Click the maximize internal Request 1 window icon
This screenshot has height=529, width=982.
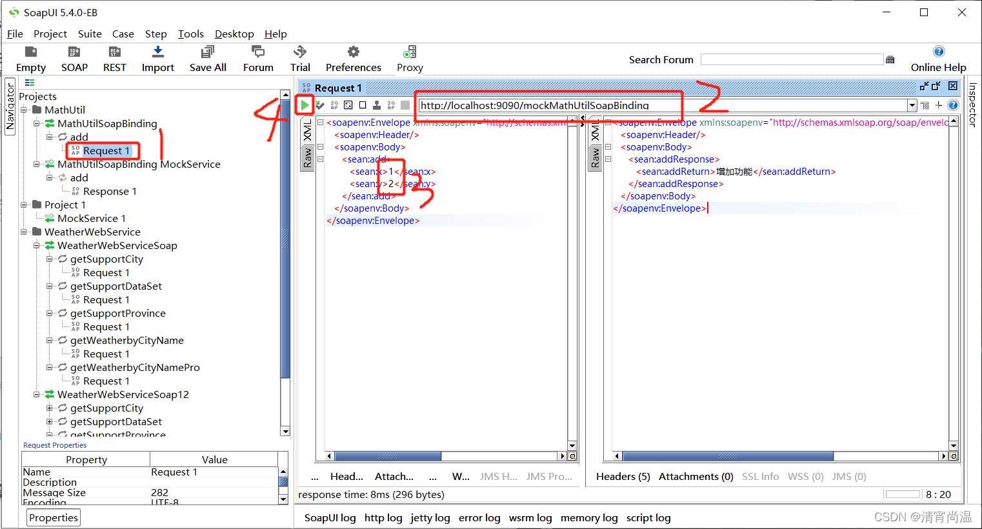(x=936, y=86)
